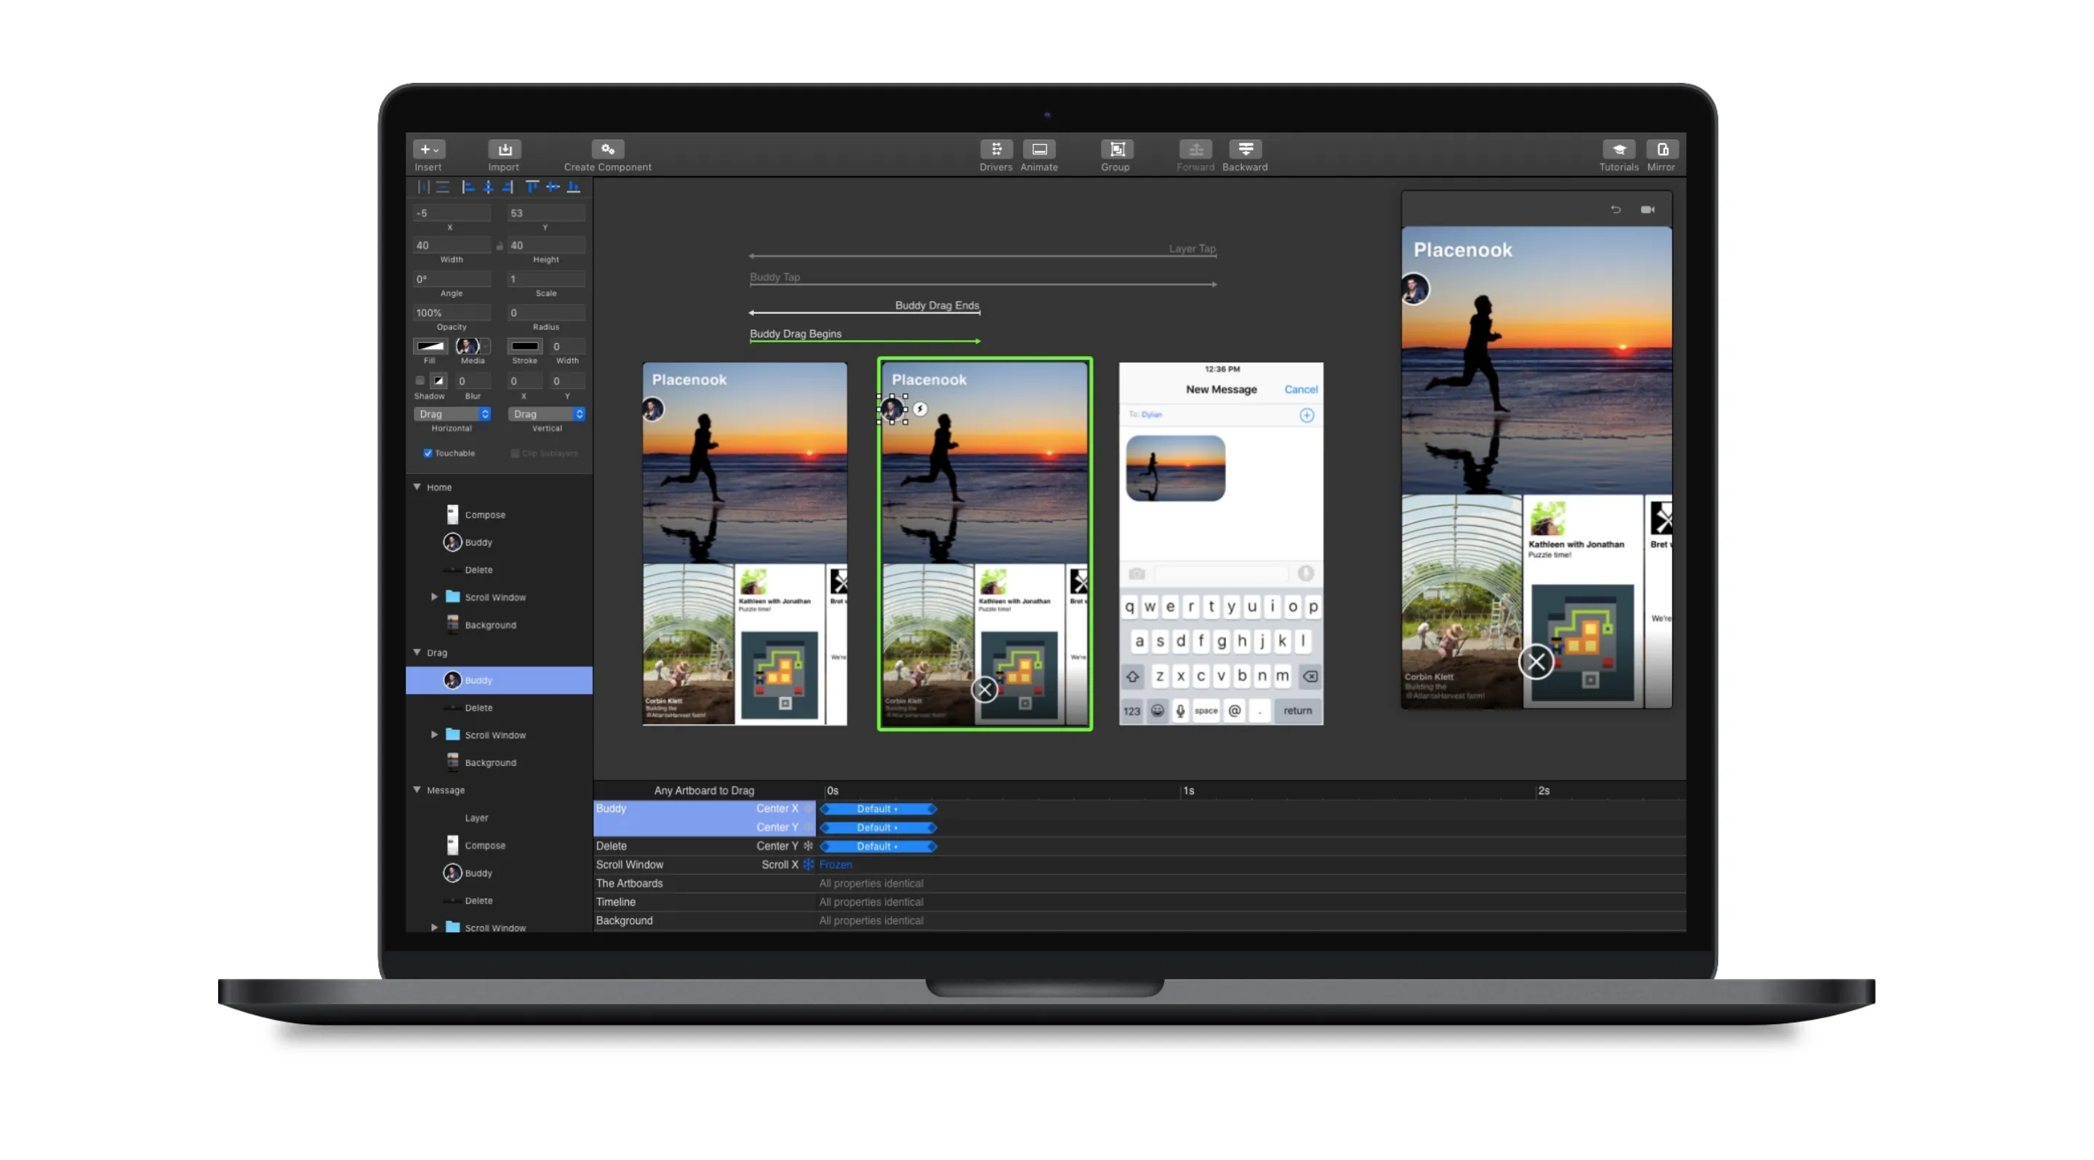Open the Shadow color swatch
The image size is (2094, 1160).
439,381
